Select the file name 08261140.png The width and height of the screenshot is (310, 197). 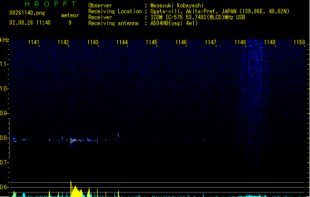pos(27,13)
